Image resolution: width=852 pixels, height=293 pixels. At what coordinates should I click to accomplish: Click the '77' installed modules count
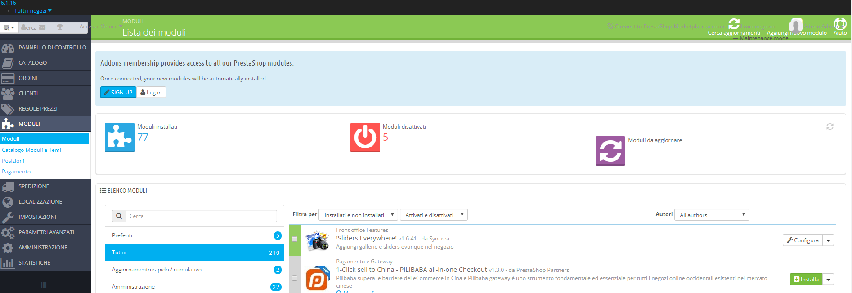coord(143,138)
